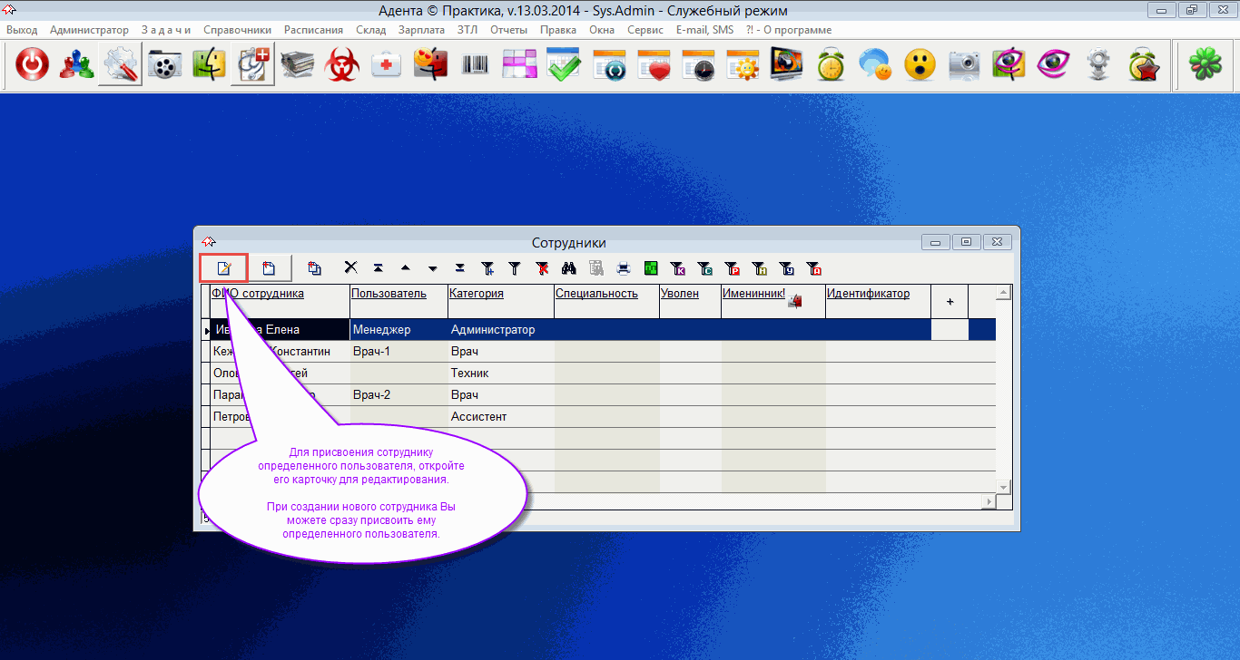Click the vertical scrollbar down arrow
Screen dimensions: 1240x660
[x=1003, y=487]
